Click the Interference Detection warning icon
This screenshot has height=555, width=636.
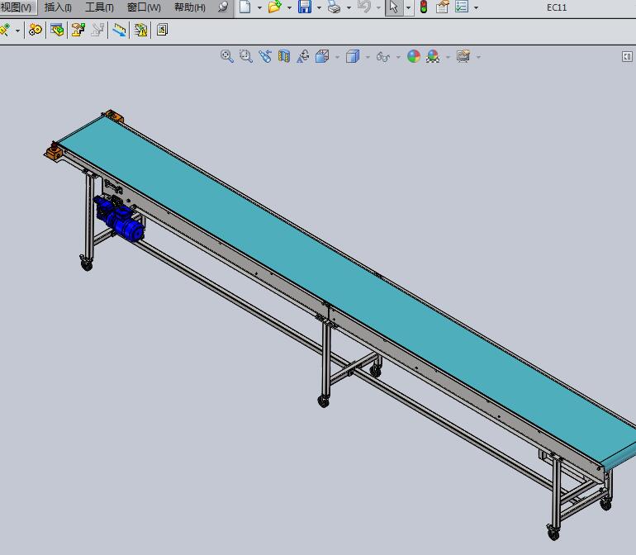pyautogui.click(x=140, y=30)
